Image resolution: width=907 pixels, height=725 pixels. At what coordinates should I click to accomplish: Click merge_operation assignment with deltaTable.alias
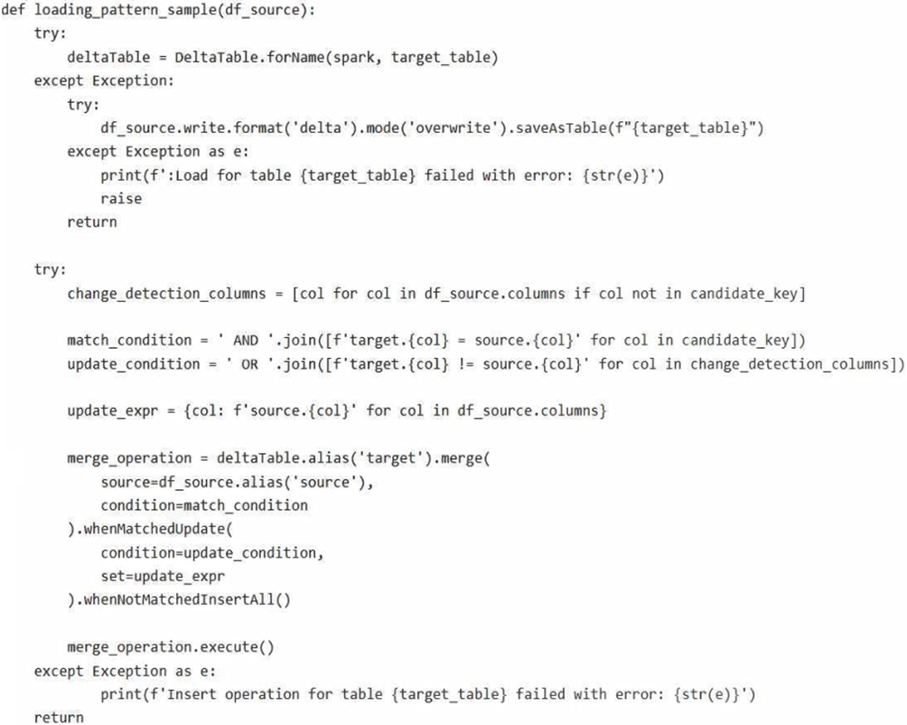click(278, 458)
